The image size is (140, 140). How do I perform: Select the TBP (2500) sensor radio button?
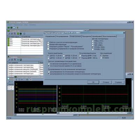93,45
